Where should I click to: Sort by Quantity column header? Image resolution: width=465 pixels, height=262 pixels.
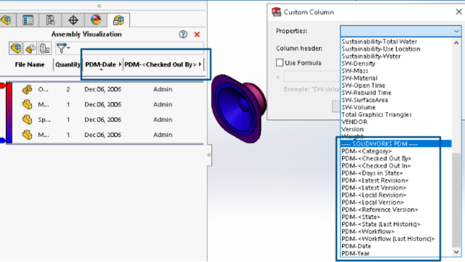pos(67,65)
